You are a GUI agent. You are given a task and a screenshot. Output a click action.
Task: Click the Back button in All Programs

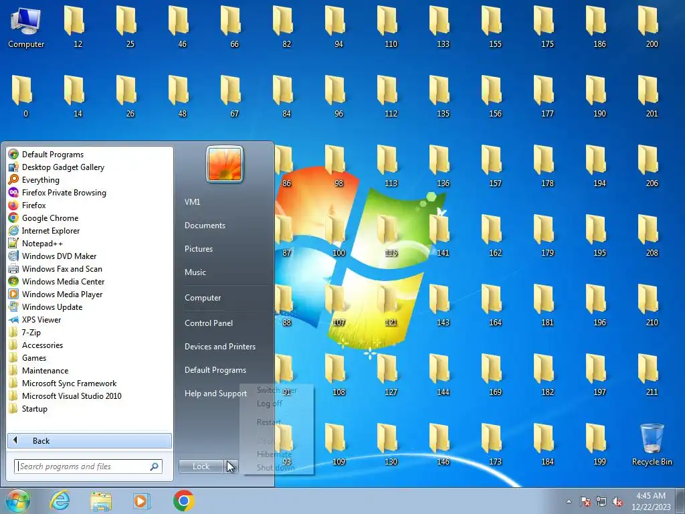90,440
